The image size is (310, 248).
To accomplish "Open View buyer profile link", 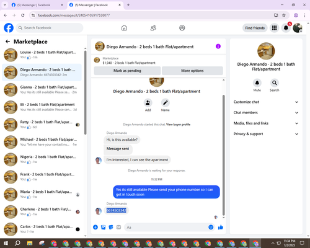I will pyautogui.click(x=178, y=125).
